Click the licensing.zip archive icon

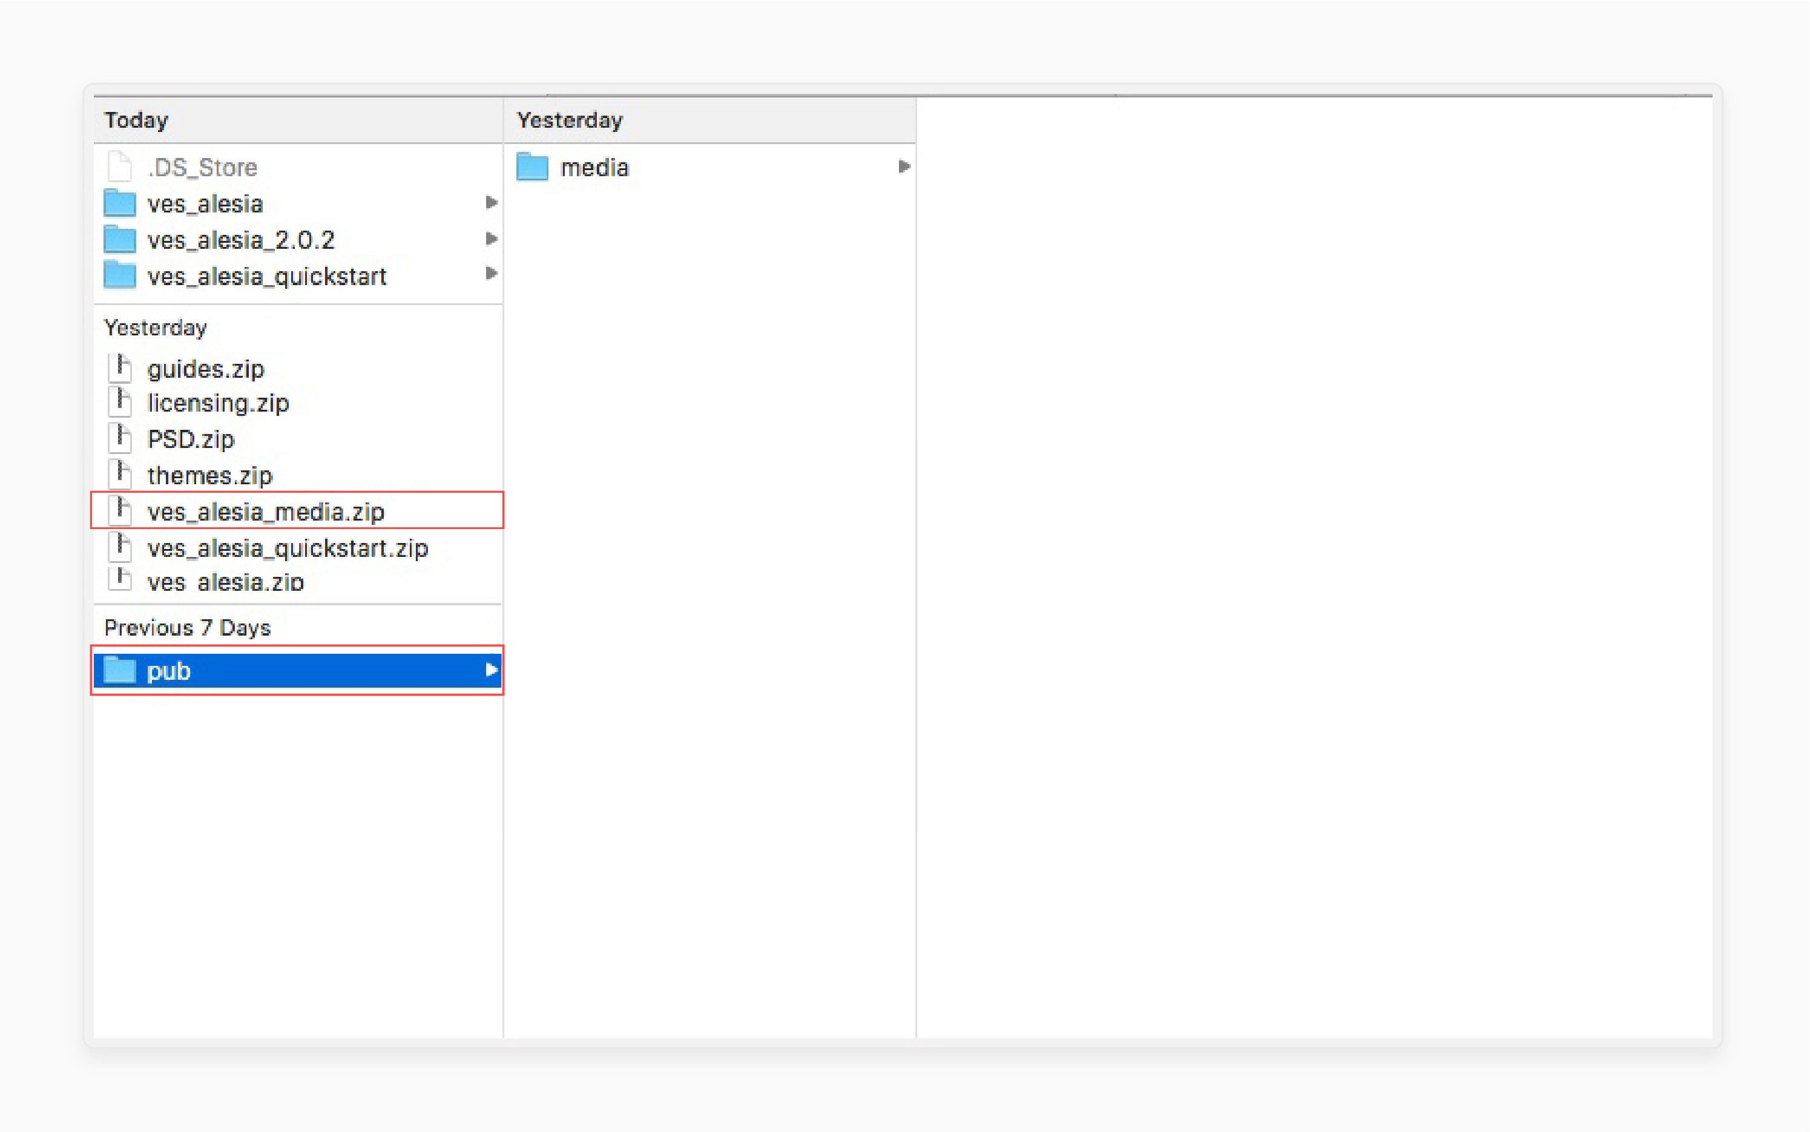[120, 402]
